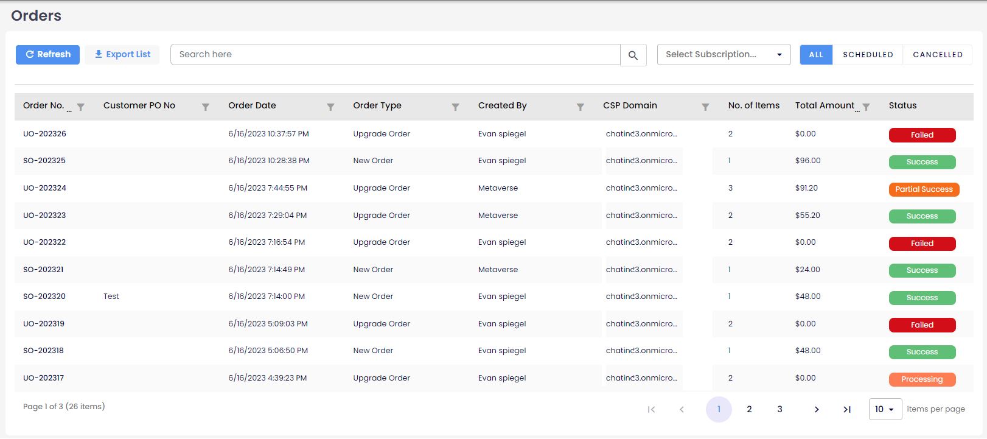Open order UO-202322
The image size is (987, 439).
click(x=44, y=242)
